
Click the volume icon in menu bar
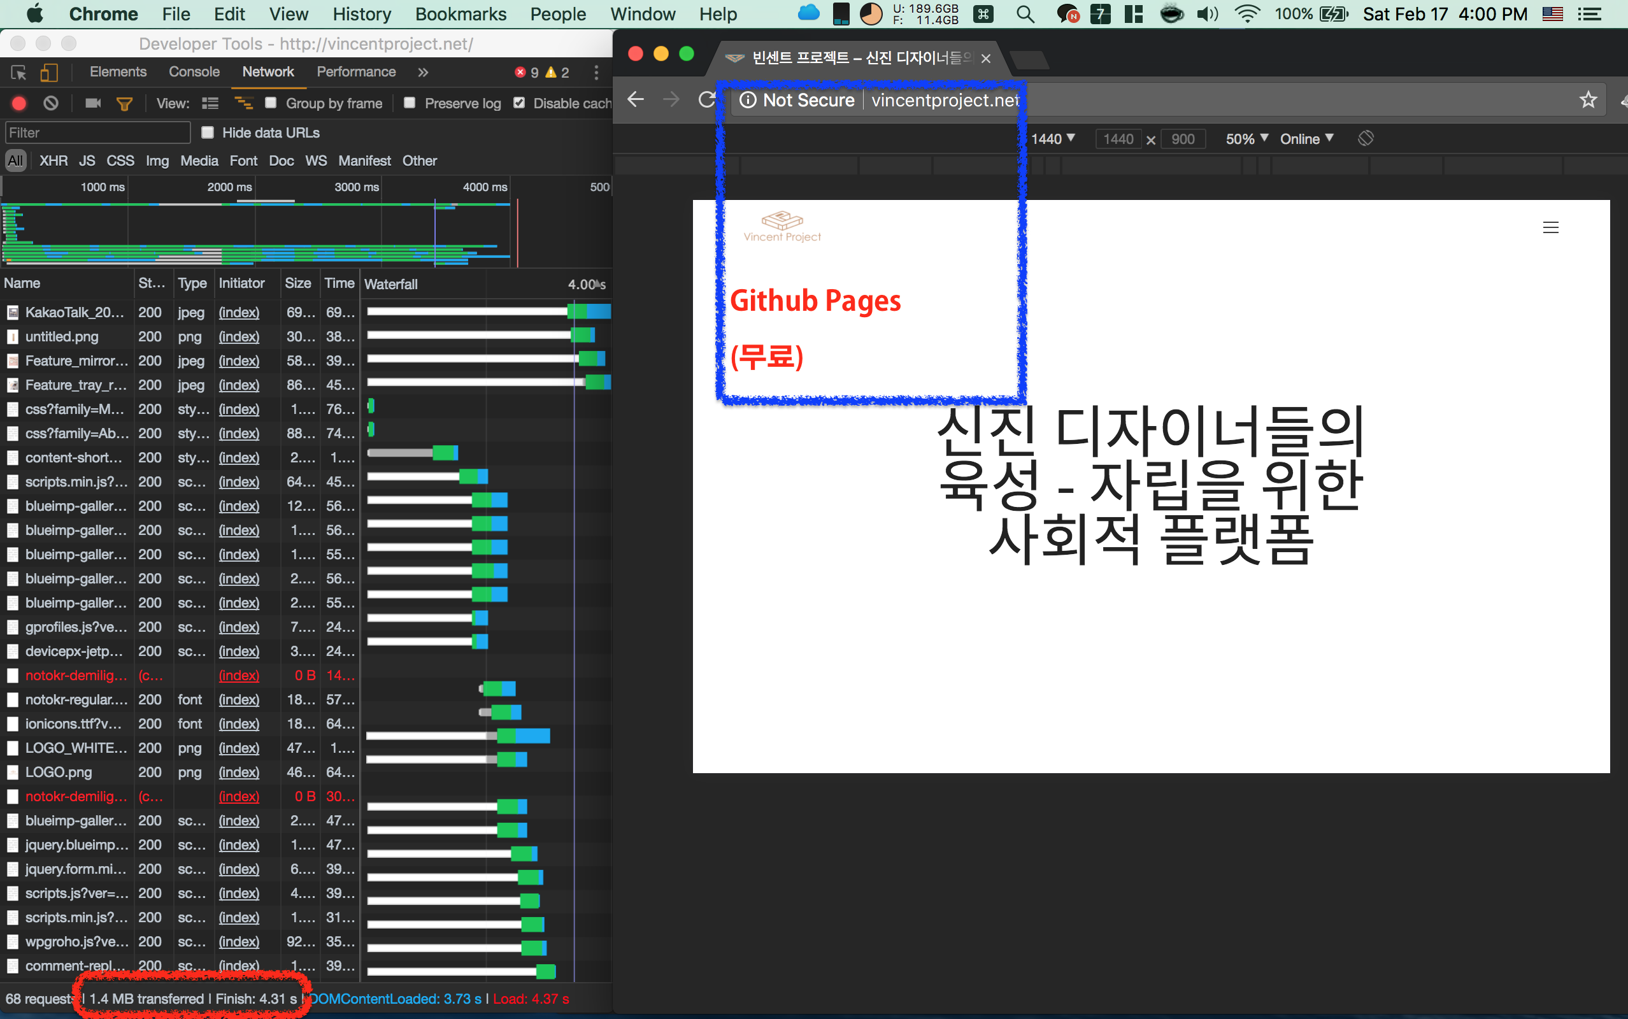[x=1208, y=13]
